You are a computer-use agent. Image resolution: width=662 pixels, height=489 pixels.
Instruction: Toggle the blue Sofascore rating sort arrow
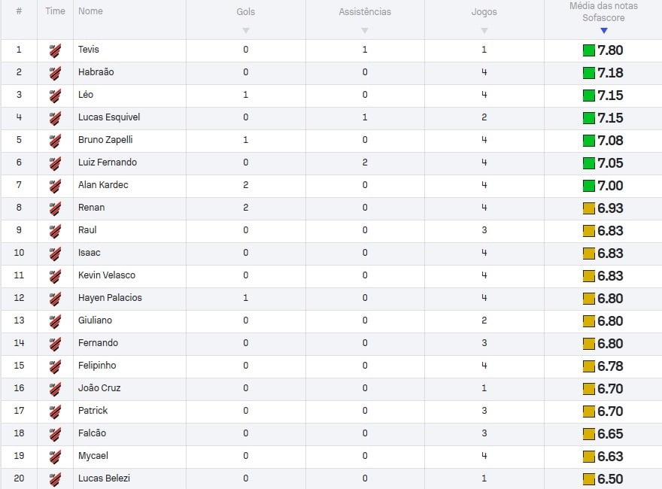point(604,30)
